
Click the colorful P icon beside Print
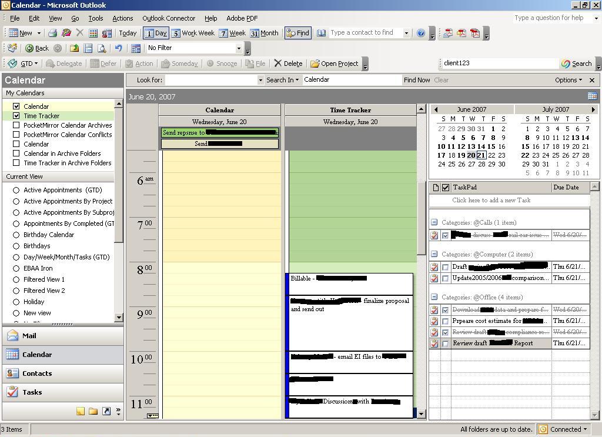click(66, 33)
